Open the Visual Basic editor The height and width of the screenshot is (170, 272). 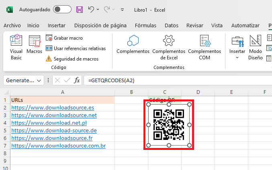[x=16, y=47]
